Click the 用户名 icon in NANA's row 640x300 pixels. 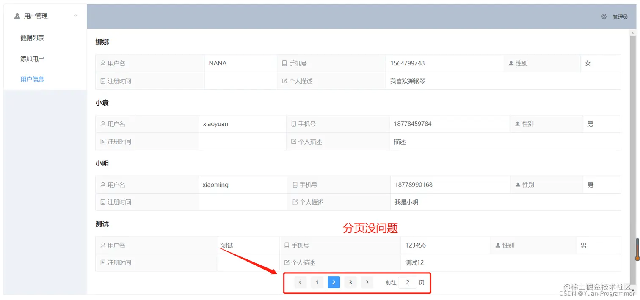click(103, 63)
